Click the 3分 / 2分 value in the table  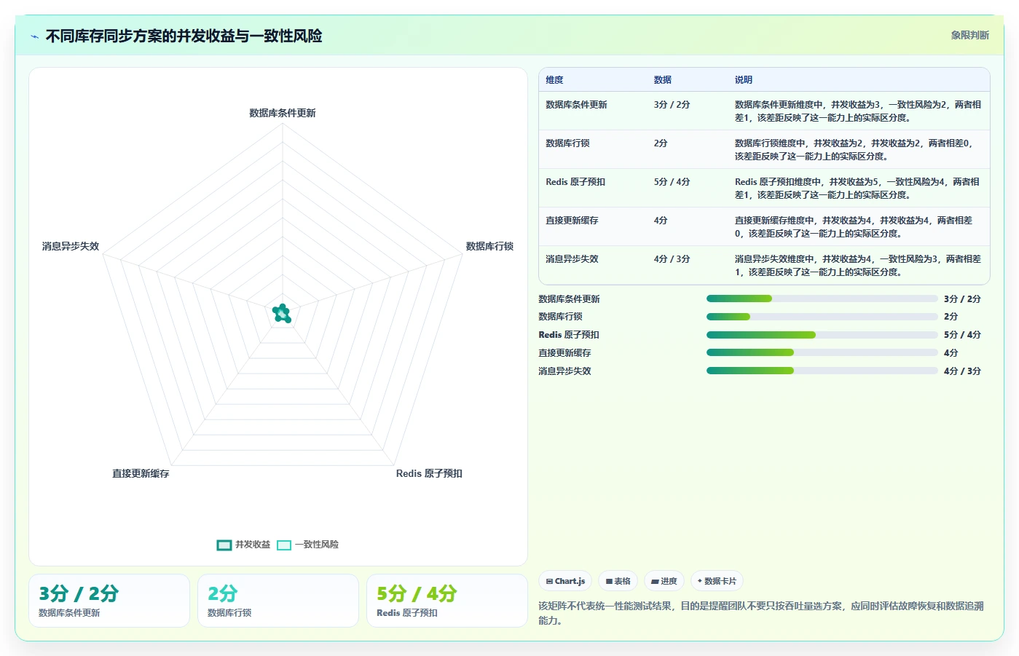pos(672,105)
